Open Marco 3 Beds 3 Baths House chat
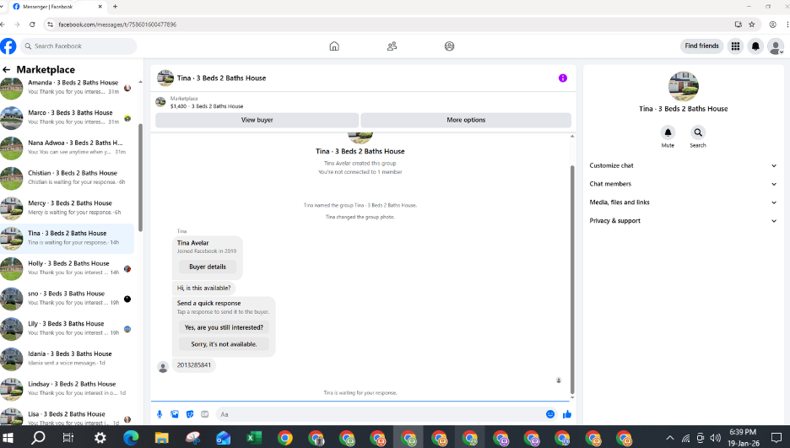This screenshot has width=790, height=448. coord(67,117)
